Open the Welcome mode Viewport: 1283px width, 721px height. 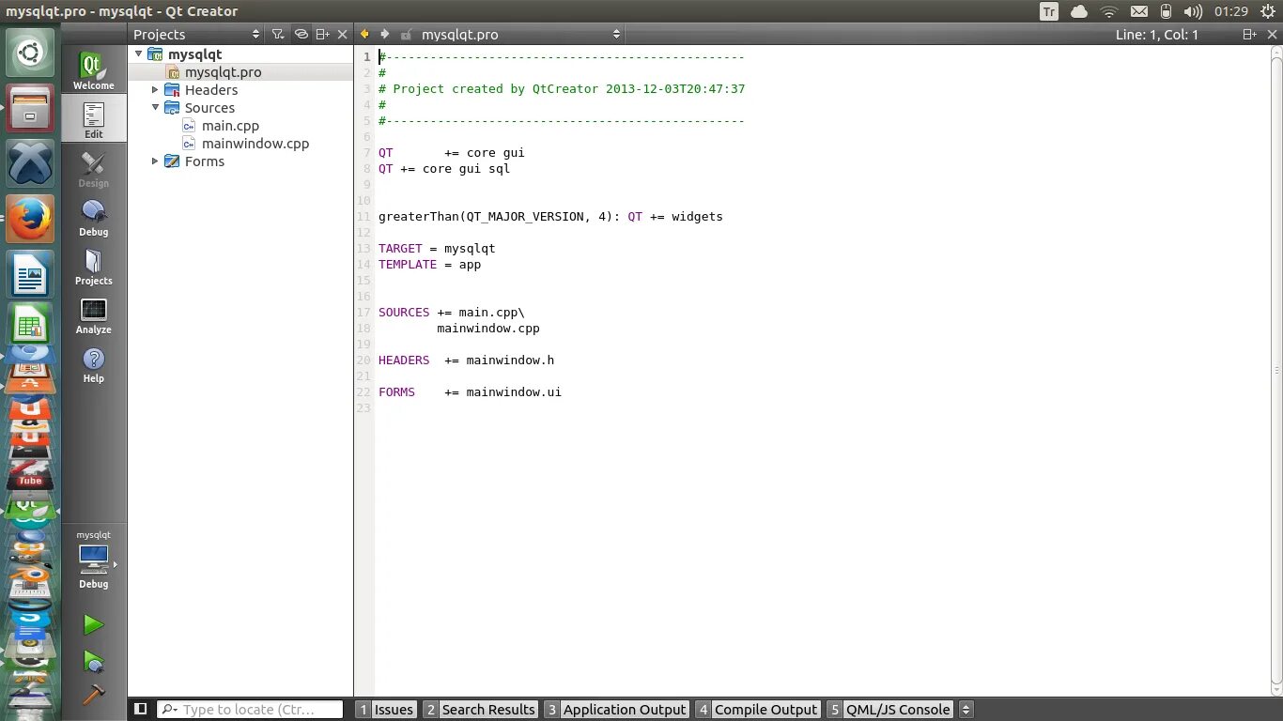click(93, 70)
